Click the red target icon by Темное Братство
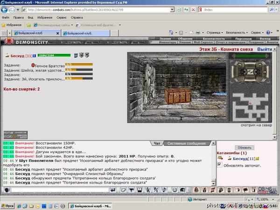Image resolution: width=280 pixels, height=210 pixels. click(33, 65)
